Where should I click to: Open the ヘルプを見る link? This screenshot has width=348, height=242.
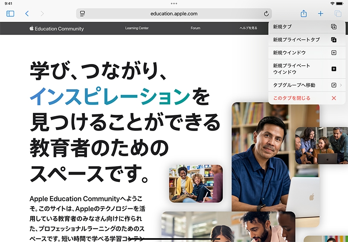coord(248,28)
